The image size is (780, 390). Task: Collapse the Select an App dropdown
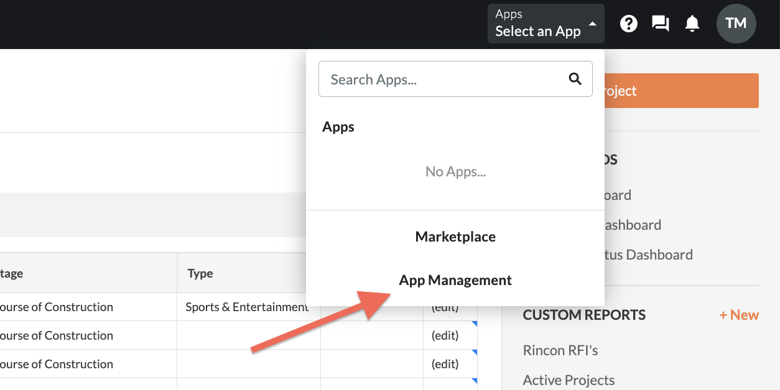point(546,24)
